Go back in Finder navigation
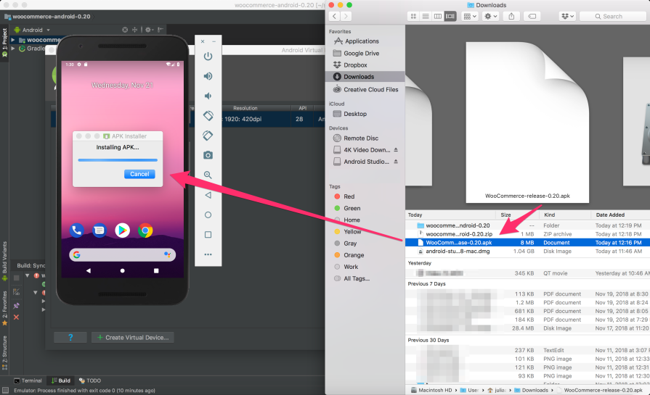The width and height of the screenshot is (650, 395). coord(335,16)
